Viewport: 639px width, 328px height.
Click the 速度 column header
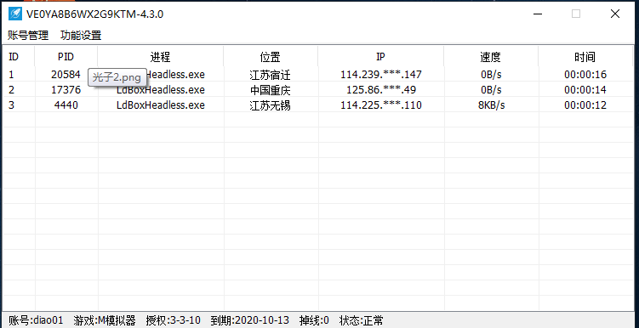click(x=490, y=57)
